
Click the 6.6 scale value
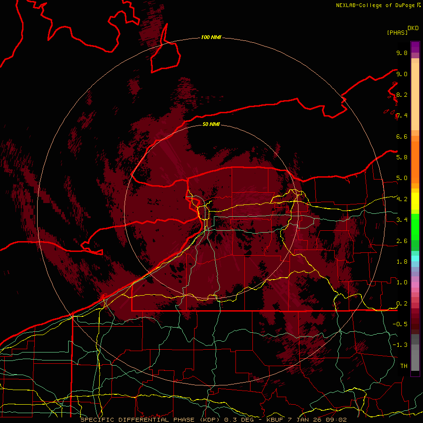point(402,136)
